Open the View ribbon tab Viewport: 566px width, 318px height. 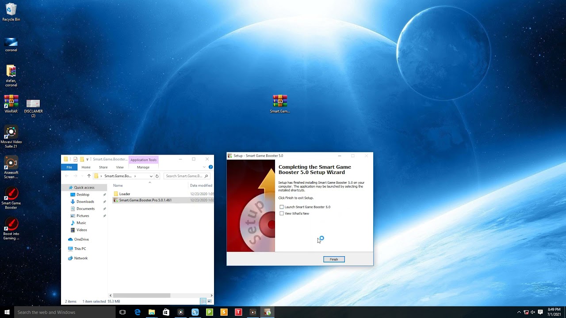point(120,167)
